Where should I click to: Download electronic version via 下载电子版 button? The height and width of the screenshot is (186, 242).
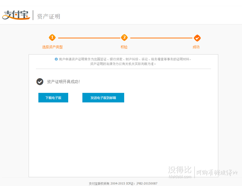coord(53,98)
